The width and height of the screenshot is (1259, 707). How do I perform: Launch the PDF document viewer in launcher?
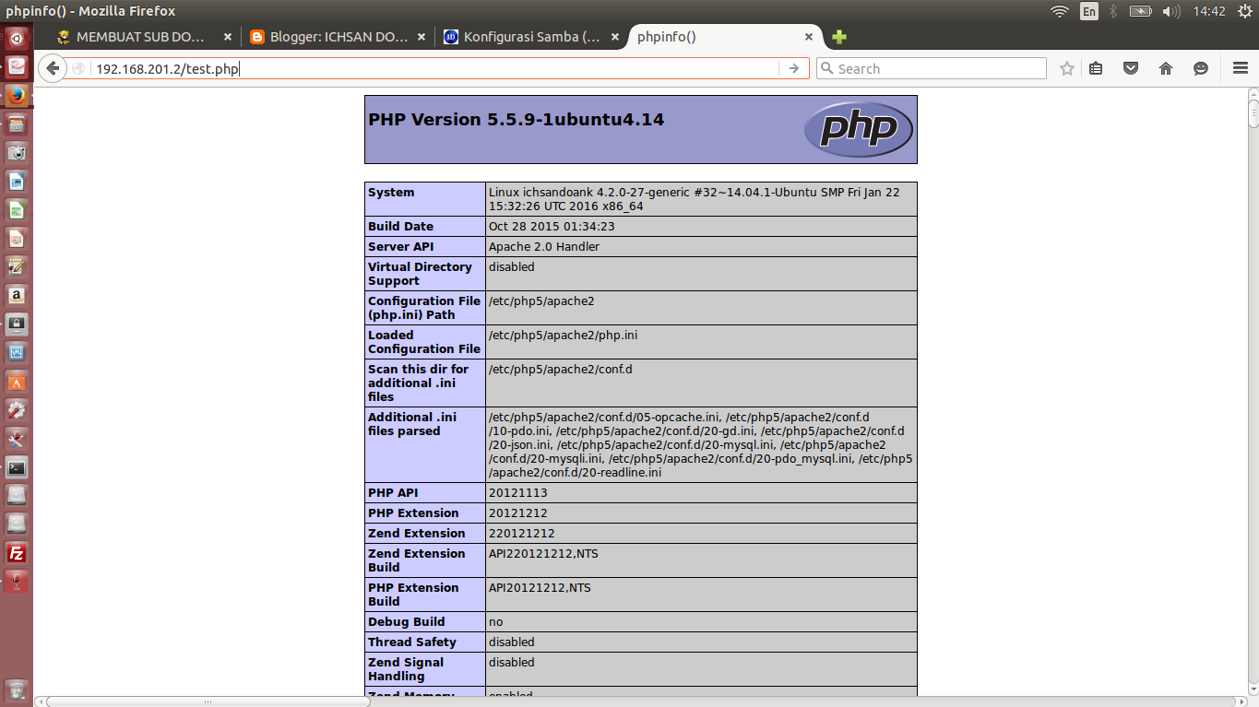[x=17, y=66]
